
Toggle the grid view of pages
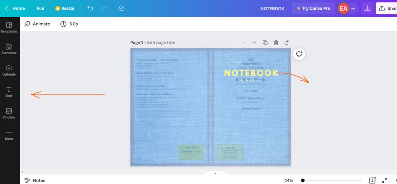point(372,180)
